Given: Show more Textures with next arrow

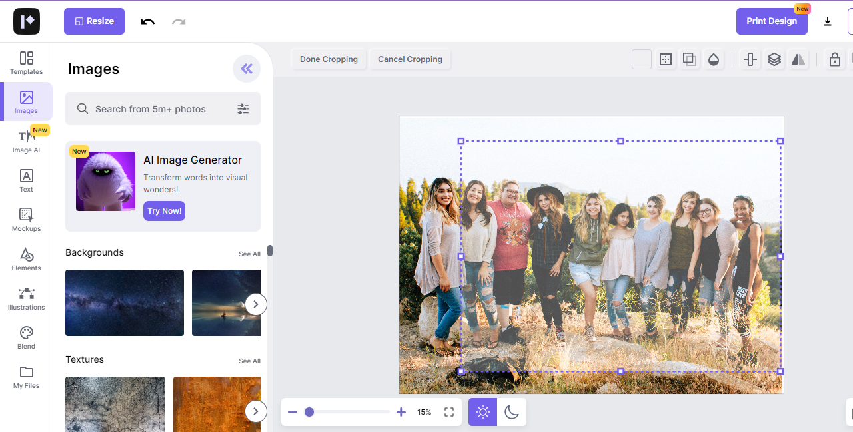Looking at the screenshot, I should point(256,411).
